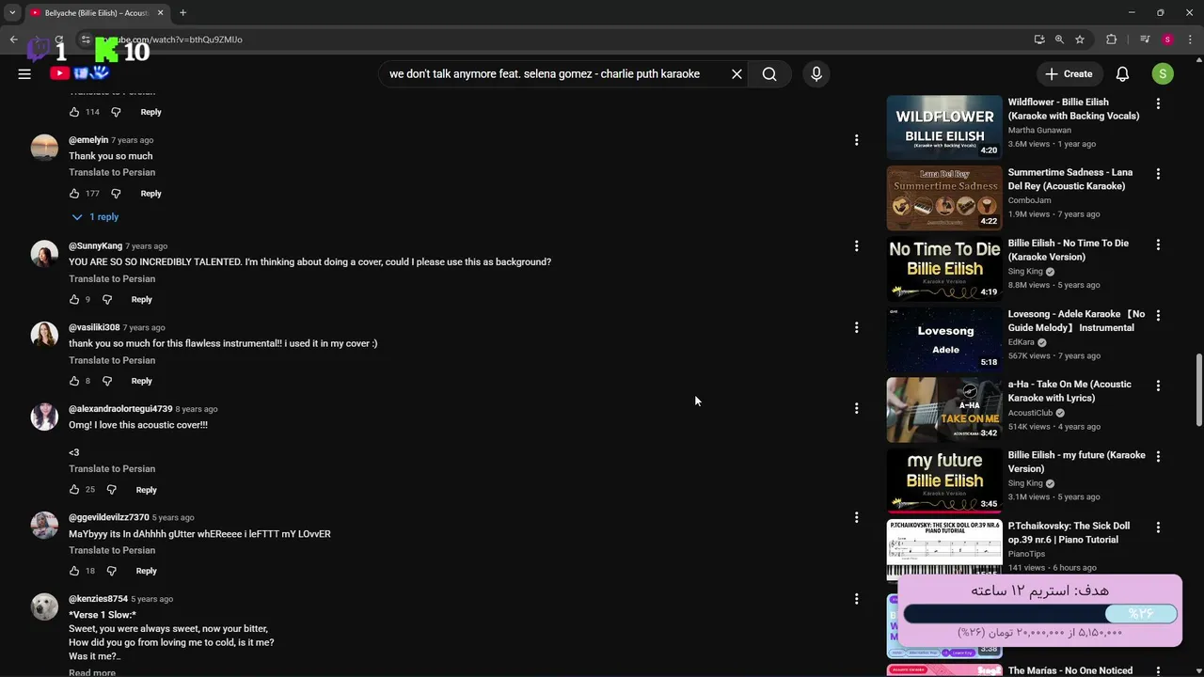Click the page's vertical scrollbar thumb
The width and height of the screenshot is (1204, 677).
click(x=1198, y=389)
